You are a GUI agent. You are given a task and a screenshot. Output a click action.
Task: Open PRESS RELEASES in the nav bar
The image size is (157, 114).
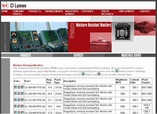107,13
